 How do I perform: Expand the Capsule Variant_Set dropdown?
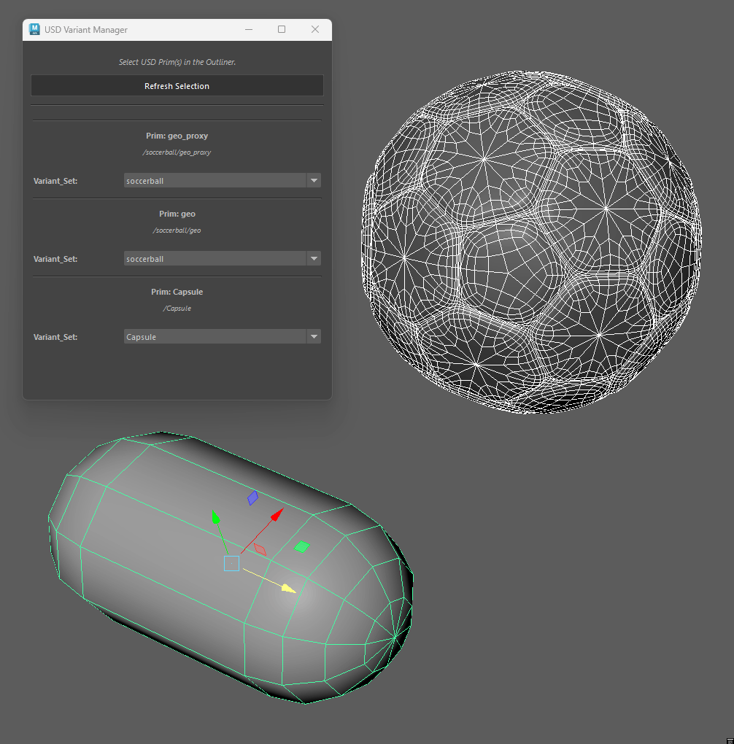314,336
